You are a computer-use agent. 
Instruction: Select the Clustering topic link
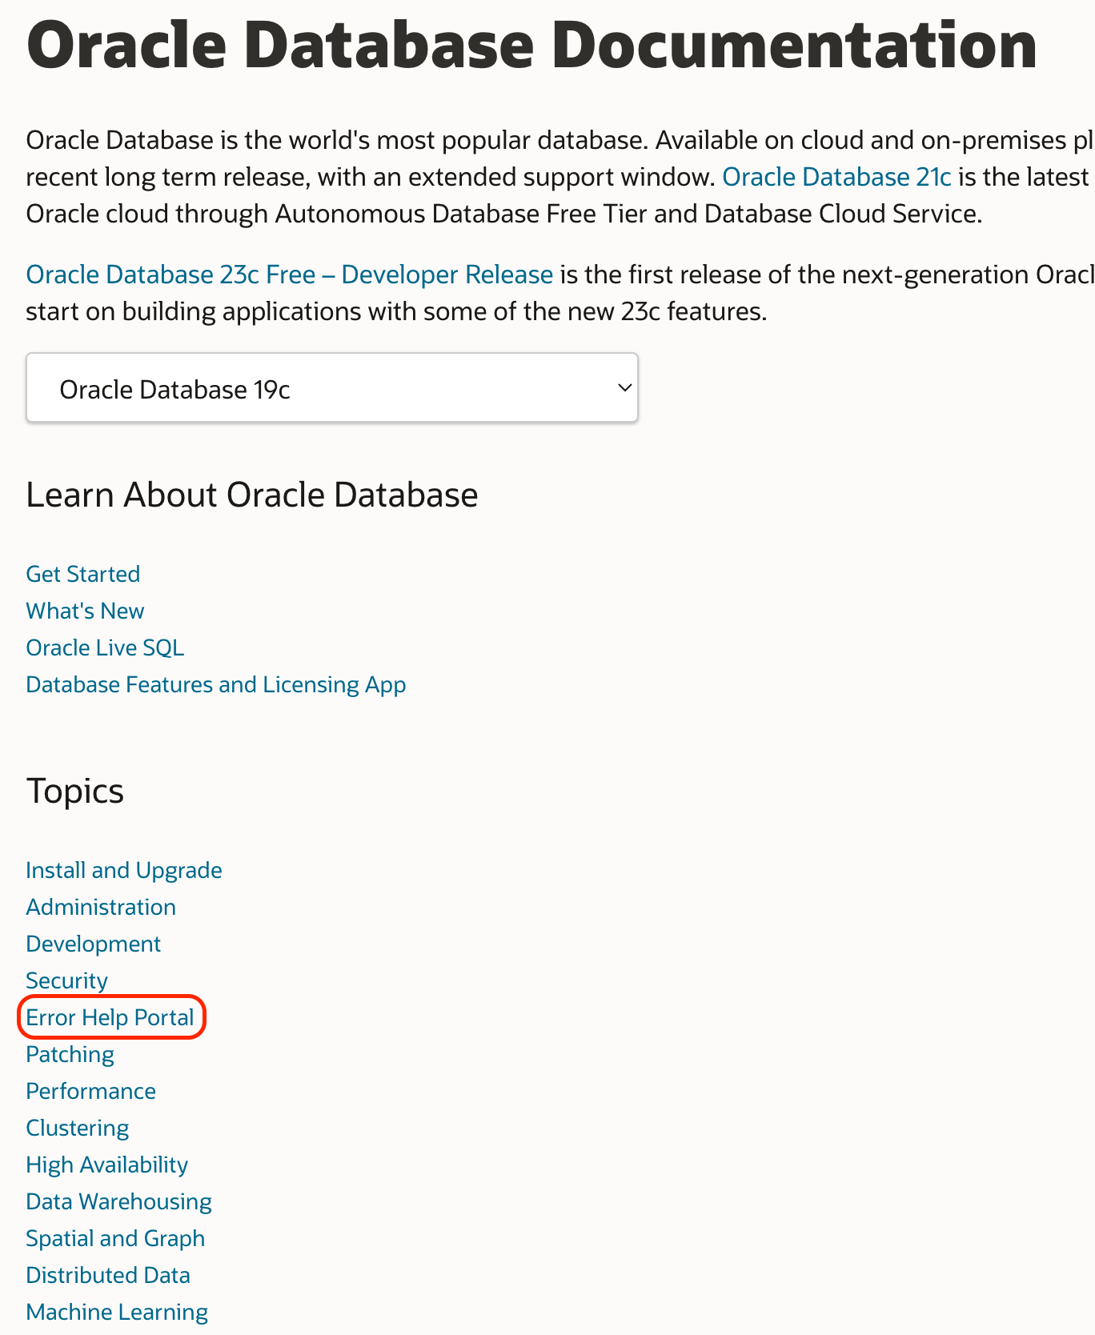click(x=77, y=1128)
